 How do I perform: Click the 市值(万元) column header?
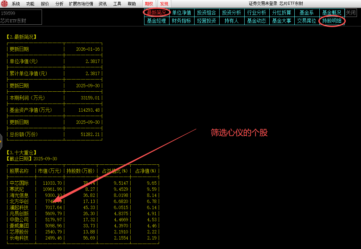pyautogui.click(x=50, y=171)
